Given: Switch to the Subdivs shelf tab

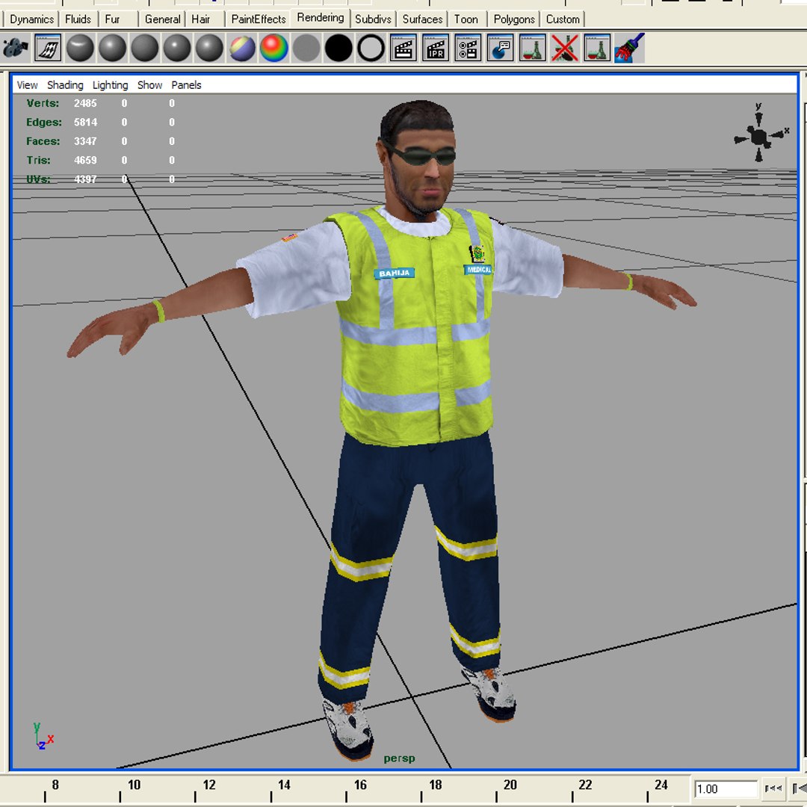Looking at the screenshot, I should pos(373,19).
